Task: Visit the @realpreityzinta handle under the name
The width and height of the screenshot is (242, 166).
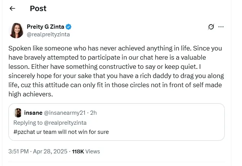Action: (48, 34)
